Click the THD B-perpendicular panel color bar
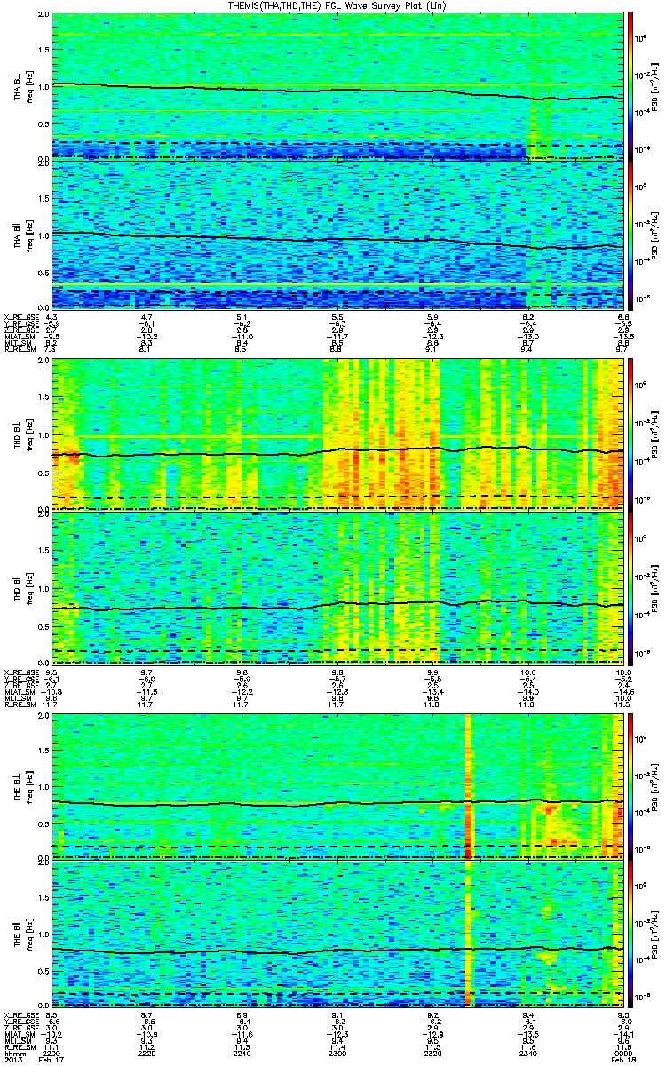Image resolution: width=666 pixels, height=1066 pixels. click(630, 434)
